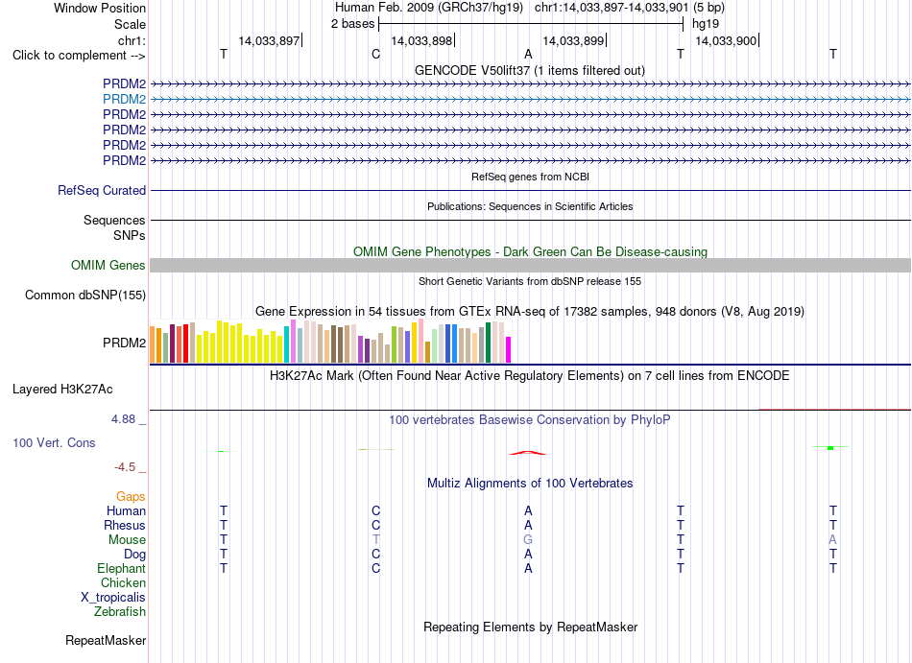Select position marker 14,033,897
This screenshot has height=663, width=912.
tap(270, 40)
